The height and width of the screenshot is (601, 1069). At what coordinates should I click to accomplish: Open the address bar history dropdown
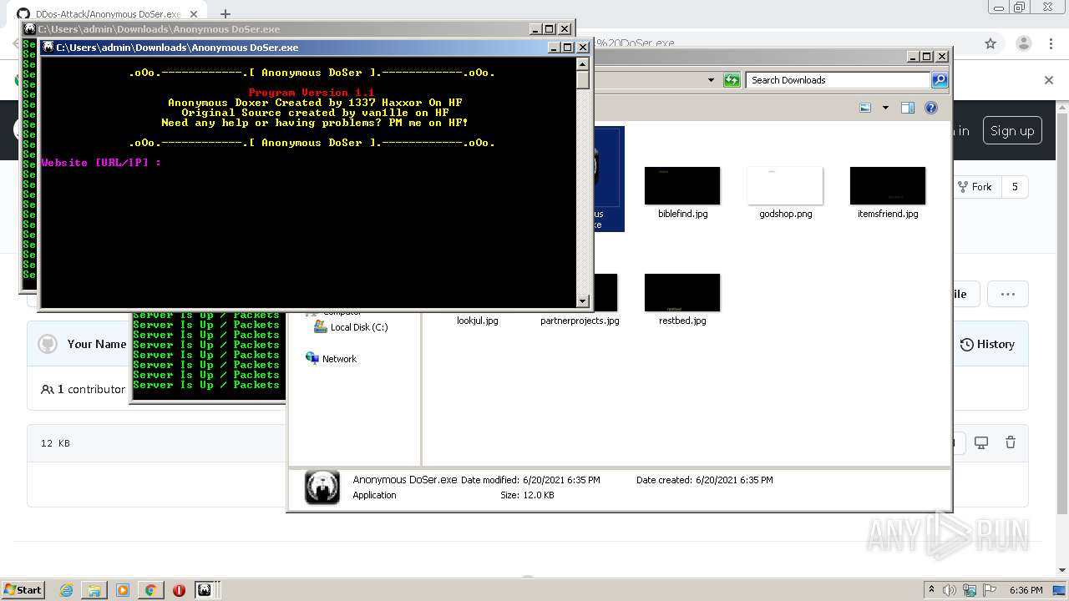click(711, 80)
